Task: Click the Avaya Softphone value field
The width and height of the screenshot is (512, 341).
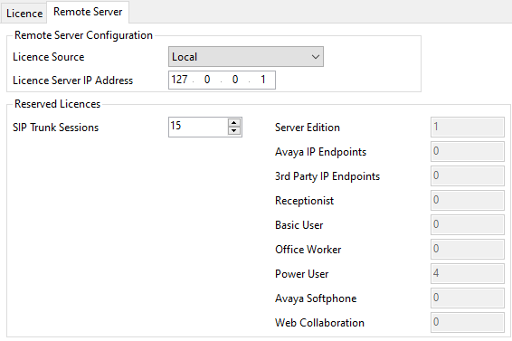Action: [468, 298]
